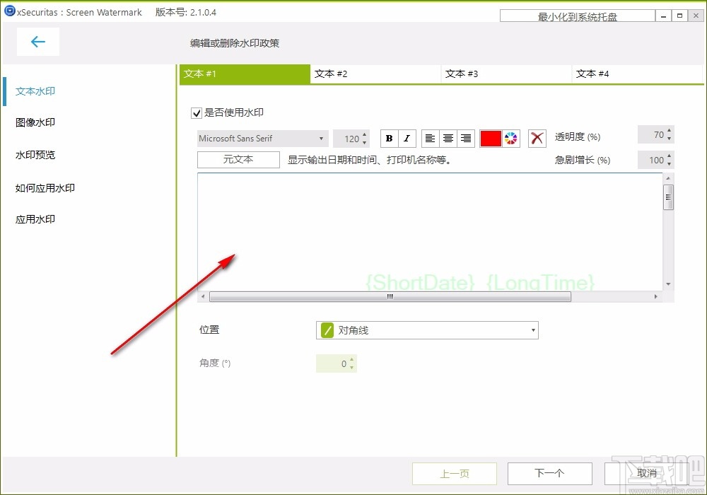This screenshot has width=707, height=495.
Task: Select 图像水印 in the sidebar
Action: coord(35,122)
